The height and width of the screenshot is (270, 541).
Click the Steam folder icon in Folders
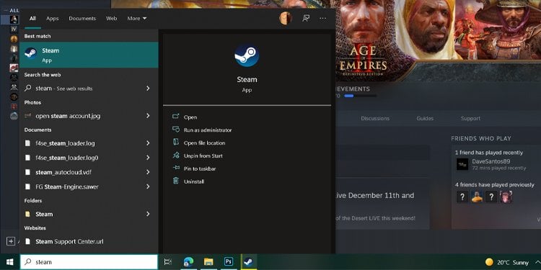pyautogui.click(x=27, y=215)
